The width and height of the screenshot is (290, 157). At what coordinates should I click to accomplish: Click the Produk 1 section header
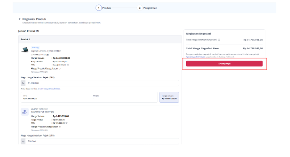100,39
